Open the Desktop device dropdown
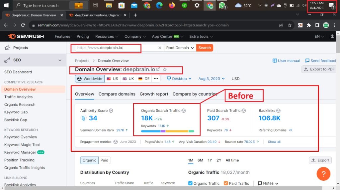Image resolution: width=340 pixels, height=190 pixels. 179,79
